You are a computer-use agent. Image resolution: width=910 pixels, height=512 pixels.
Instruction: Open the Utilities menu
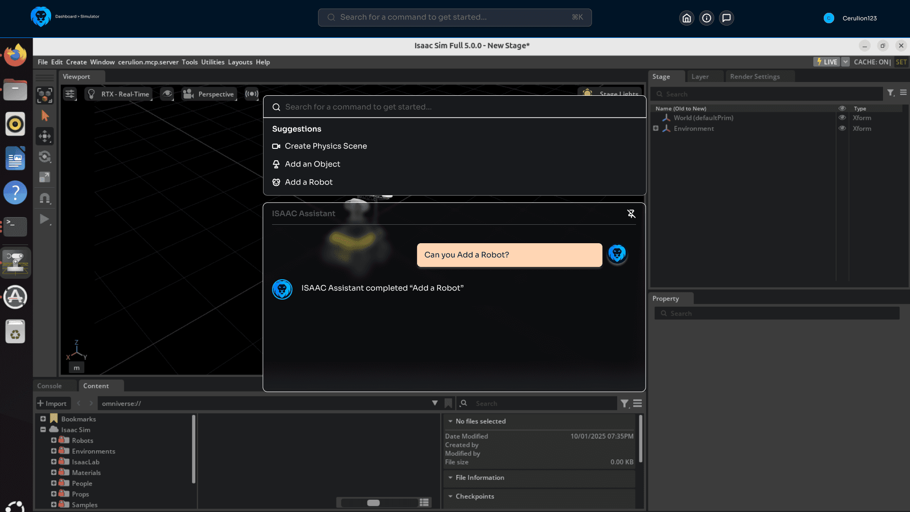point(212,62)
